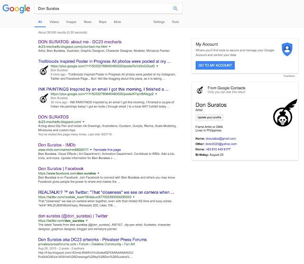Open the arrow beside facebook.com/don.suratos URL

(x=98, y=173)
